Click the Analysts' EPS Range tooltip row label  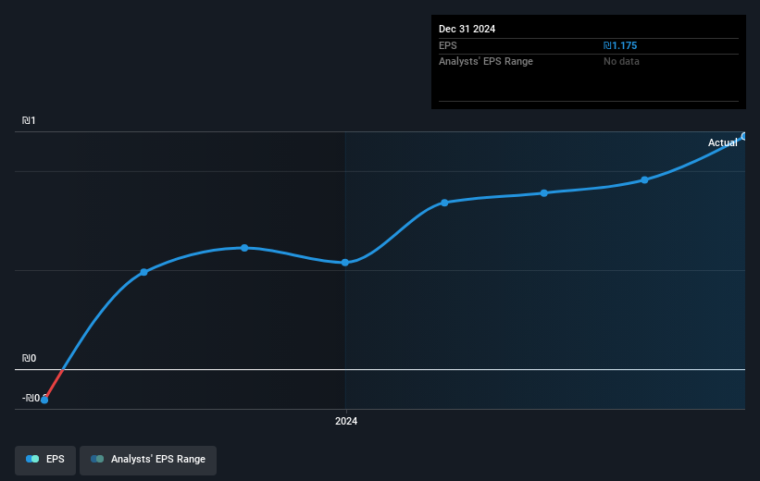(x=486, y=62)
